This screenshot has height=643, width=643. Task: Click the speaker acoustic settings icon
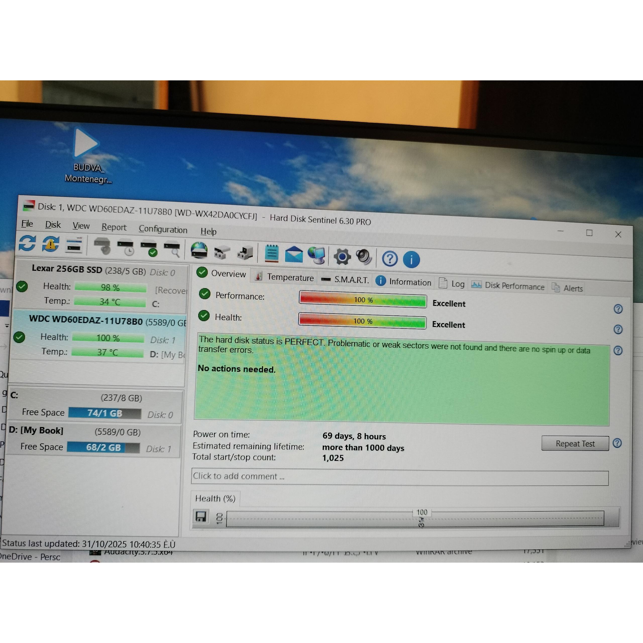tap(364, 257)
